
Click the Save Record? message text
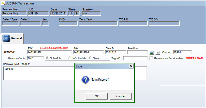(x=100, y=79)
